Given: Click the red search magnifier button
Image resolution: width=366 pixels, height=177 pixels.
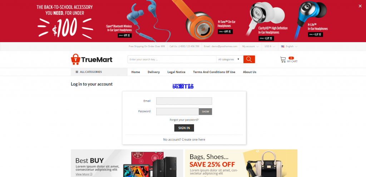Looking at the screenshot, I should coord(249,59).
